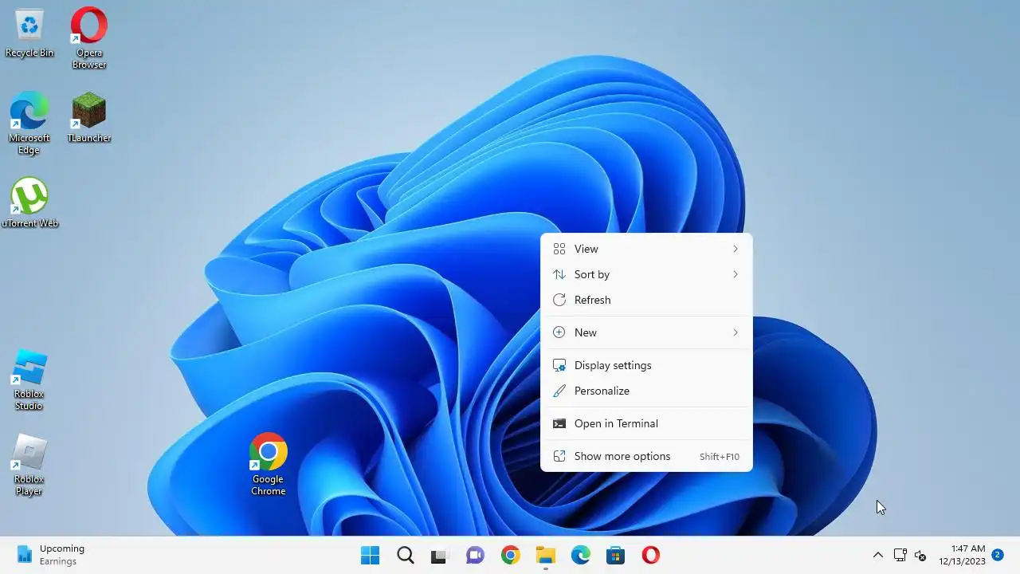The height and width of the screenshot is (574, 1020).
Task: Open the Upcoming Earnings widget
Action: click(x=51, y=555)
